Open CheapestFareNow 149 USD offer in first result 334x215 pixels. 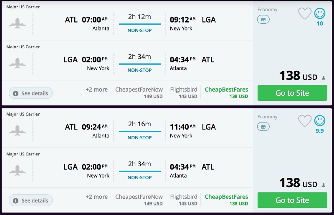(139, 92)
